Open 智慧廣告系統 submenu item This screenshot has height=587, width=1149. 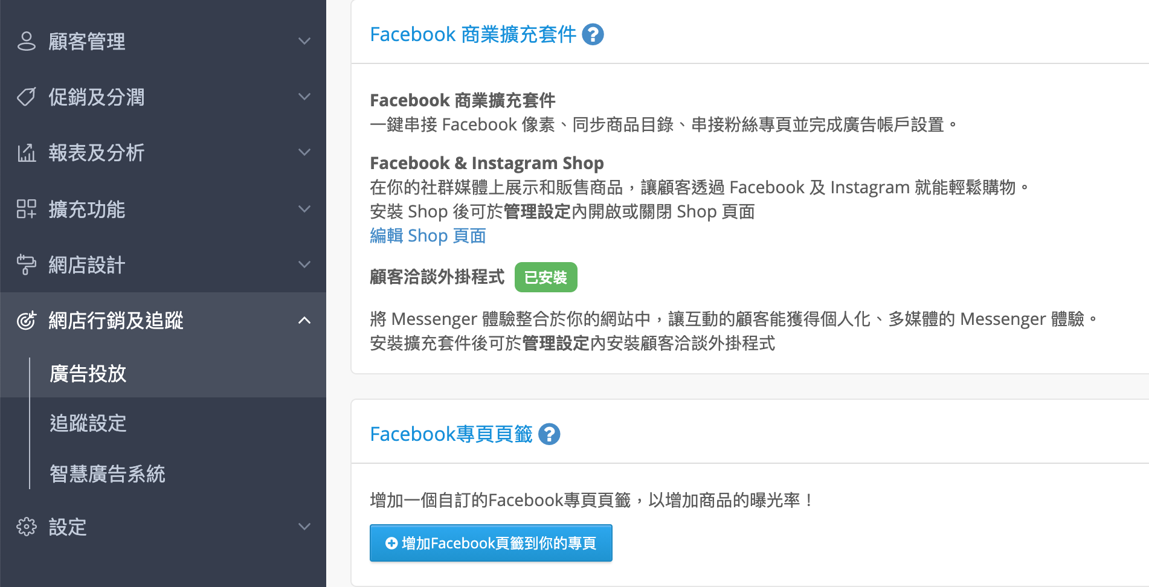108,473
